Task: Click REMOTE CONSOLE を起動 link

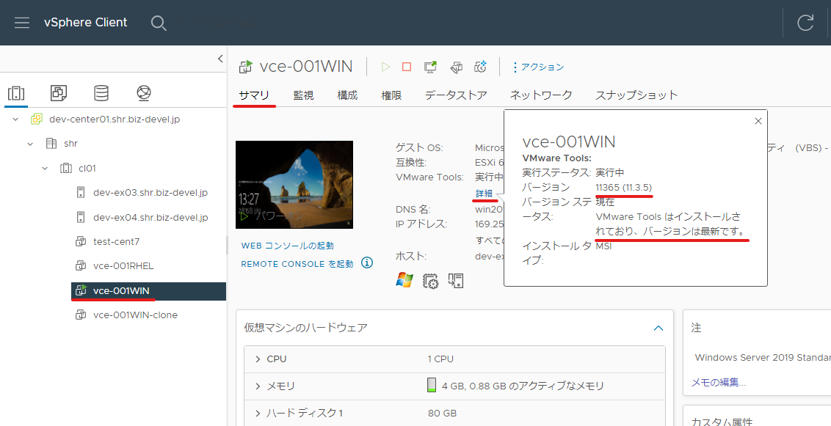Action: 297,264
